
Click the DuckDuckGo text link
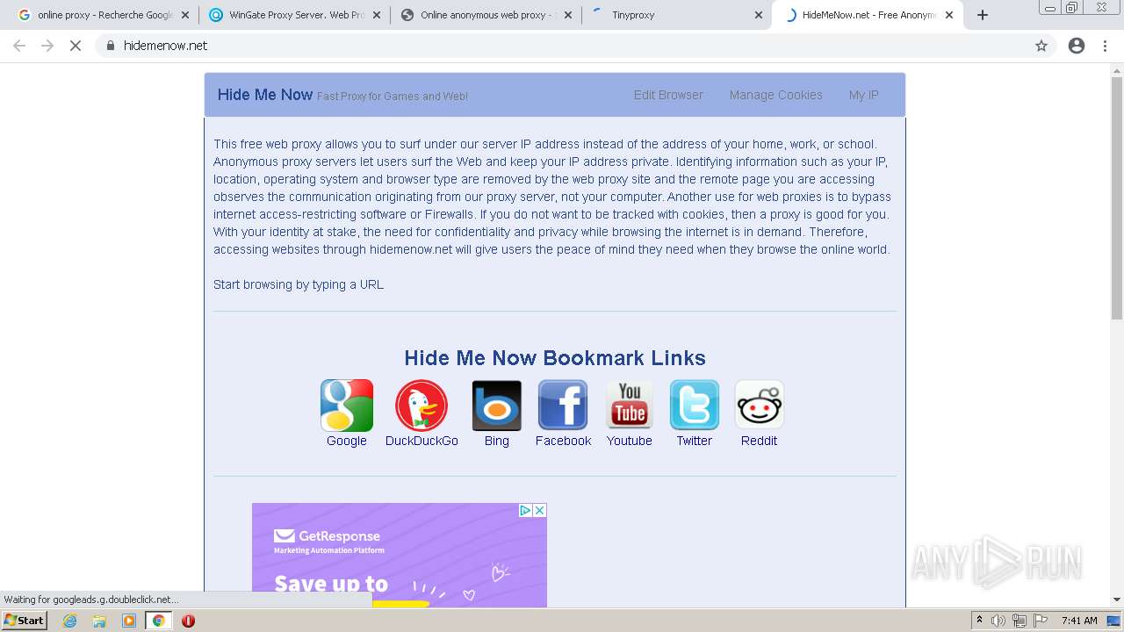tap(421, 441)
